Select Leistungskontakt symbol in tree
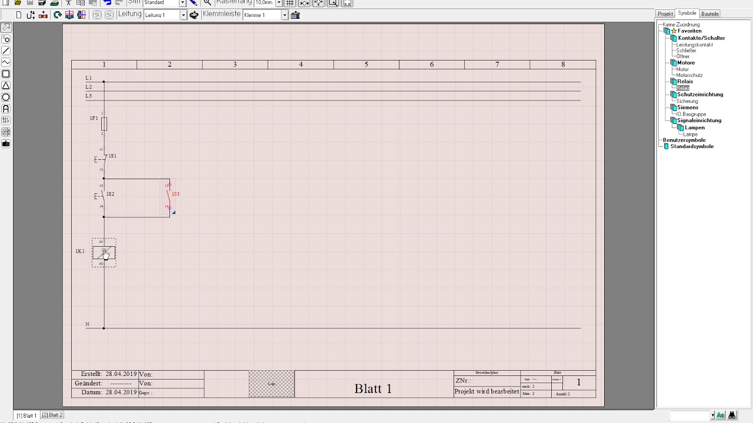This screenshot has height=423, width=753. [694, 45]
